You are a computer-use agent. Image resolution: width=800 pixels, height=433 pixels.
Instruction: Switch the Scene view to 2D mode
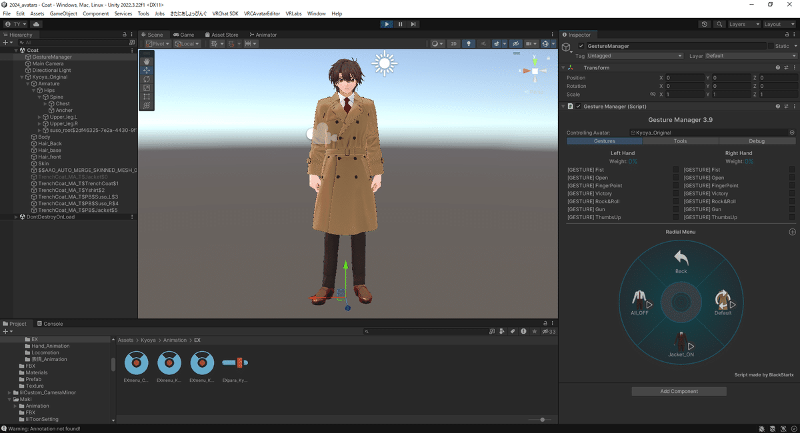click(x=453, y=43)
